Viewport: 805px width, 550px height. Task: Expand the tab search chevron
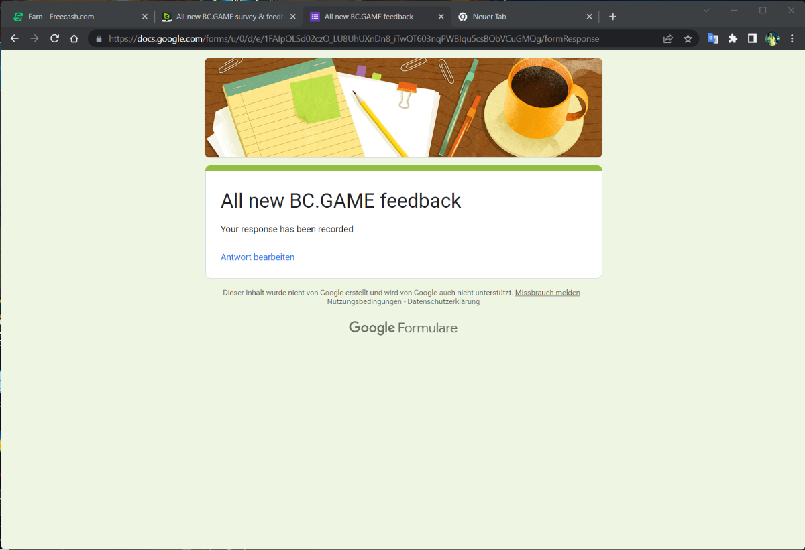point(706,11)
